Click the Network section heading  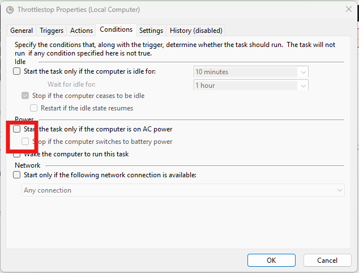(x=28, y=165)
